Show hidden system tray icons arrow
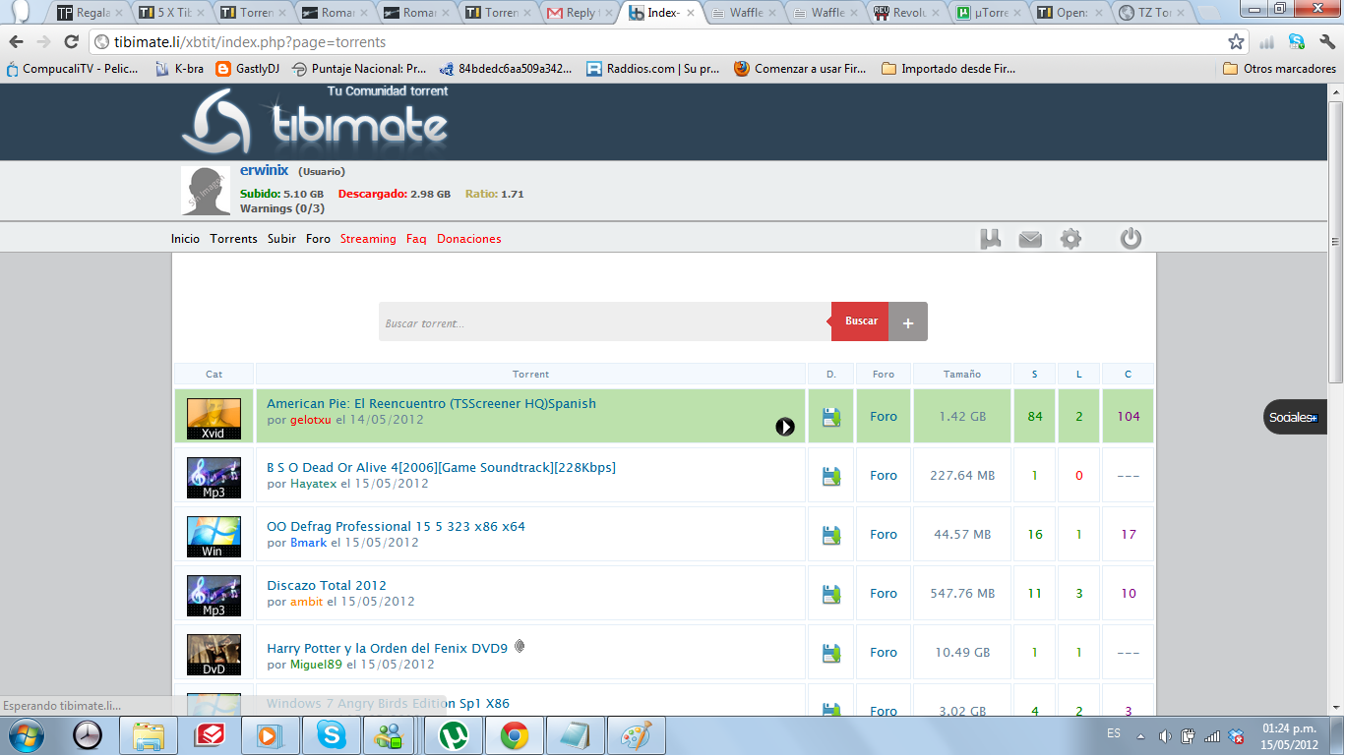1346x756 pixels. coord(1140,735)
